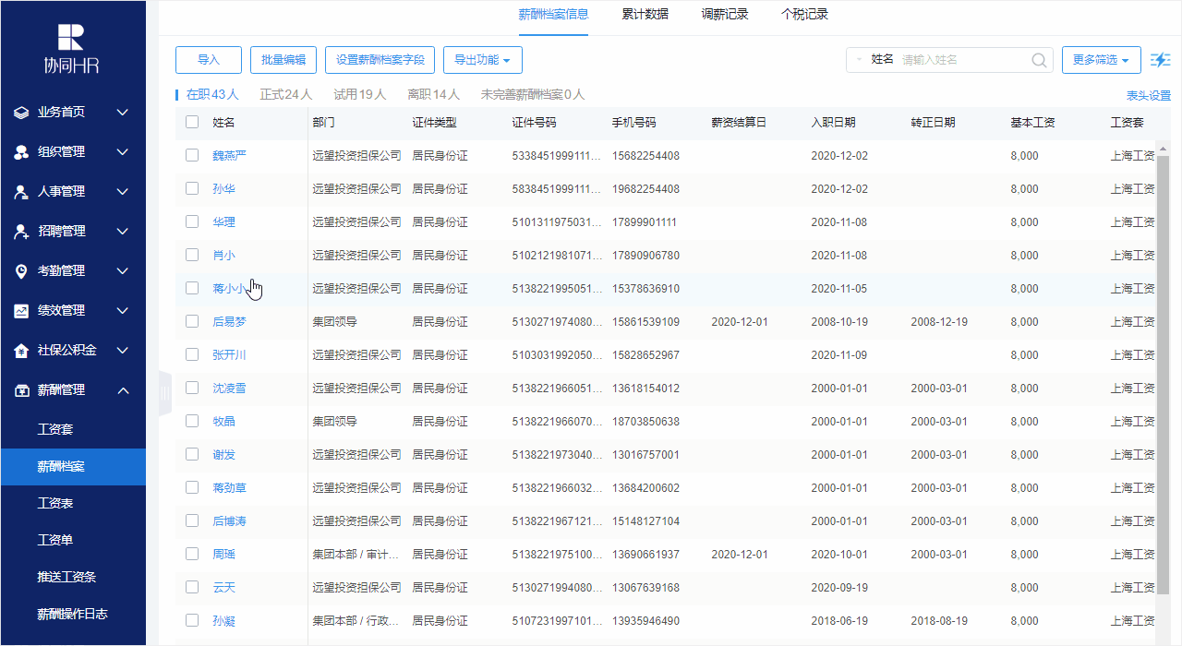Click the 协同HR logo
Image resolution: width=1182 pixels, height=646 pixels.
[72, 49]
